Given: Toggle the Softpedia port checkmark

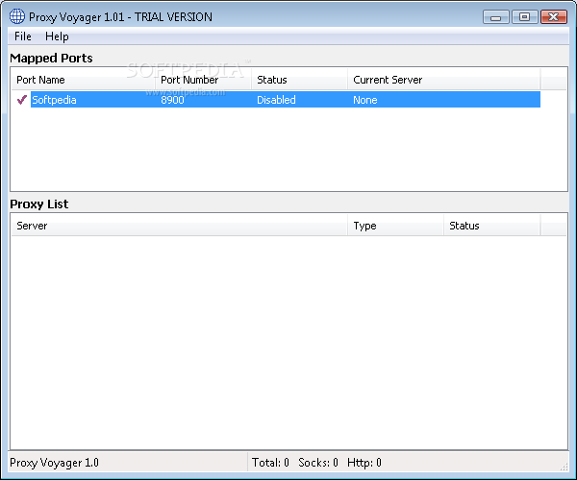Looking at the screenshot, I should [22, 100].
